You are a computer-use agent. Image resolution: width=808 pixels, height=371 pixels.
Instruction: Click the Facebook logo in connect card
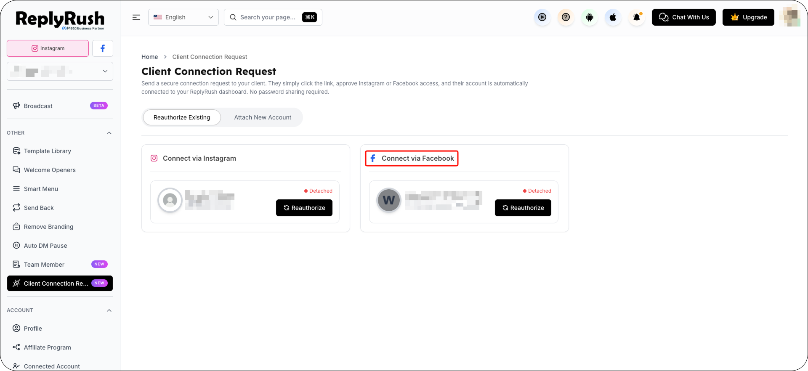point(373,158)
